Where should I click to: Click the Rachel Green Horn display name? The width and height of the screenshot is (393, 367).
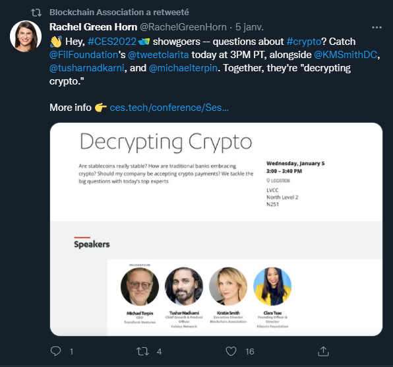pyautogui.click(x=93, y=27)
